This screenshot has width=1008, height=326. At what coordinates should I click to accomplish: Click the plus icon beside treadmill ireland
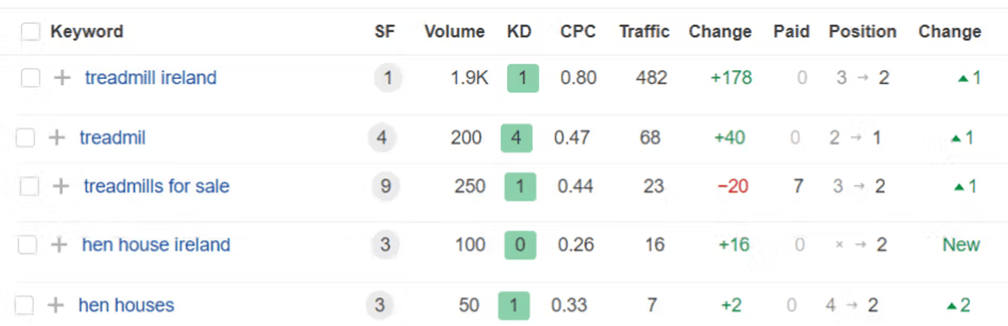coord(62,78)
